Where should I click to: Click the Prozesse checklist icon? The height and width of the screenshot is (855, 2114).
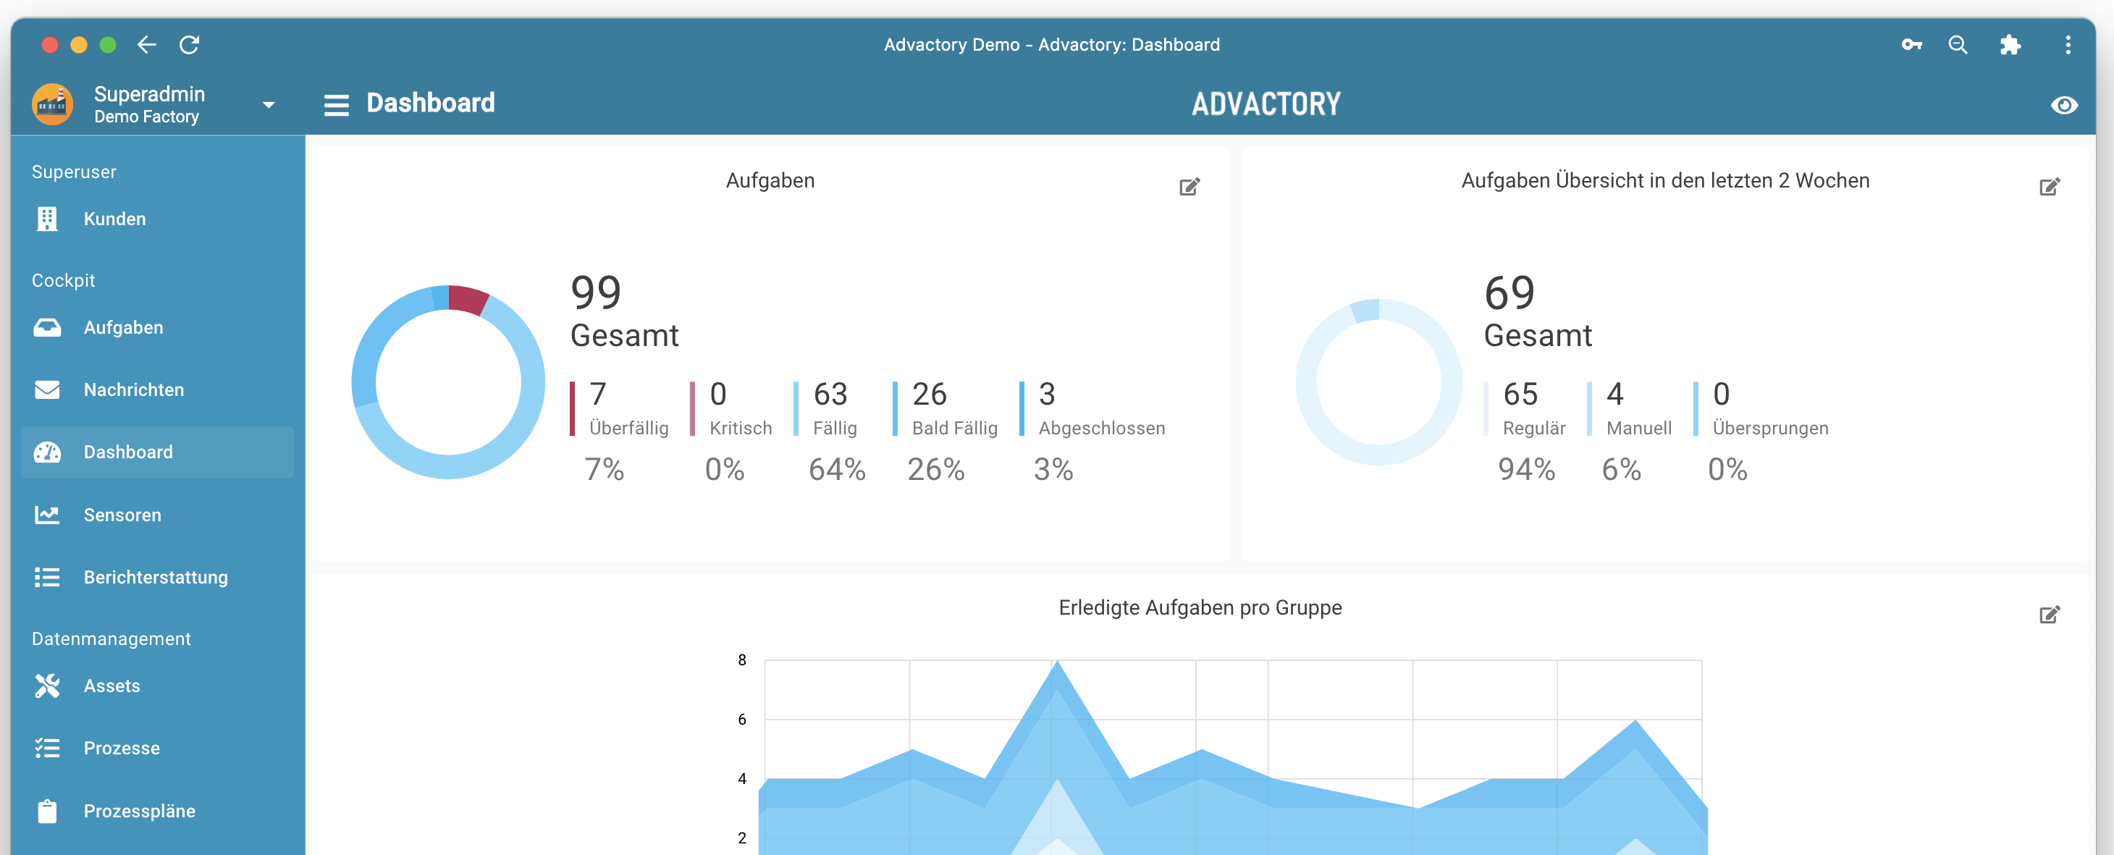point(48,748)
